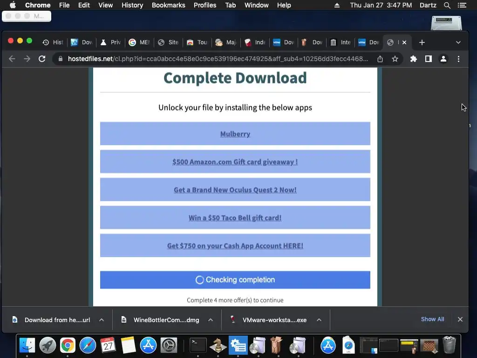Click the browser forward arrow
The height and width of the screenshot is (358, 477).
[x=27, y=59]
